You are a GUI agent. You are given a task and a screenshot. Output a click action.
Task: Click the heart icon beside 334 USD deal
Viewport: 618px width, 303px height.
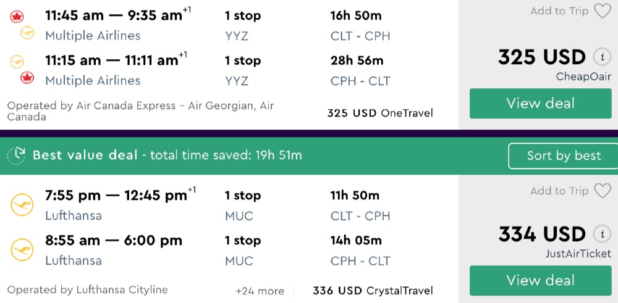tap(602, 191)
